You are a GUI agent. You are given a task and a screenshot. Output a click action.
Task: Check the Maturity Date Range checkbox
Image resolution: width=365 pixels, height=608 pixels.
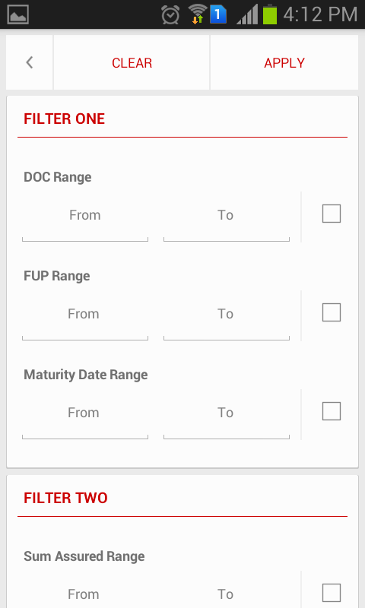click(x=332, y=411)
